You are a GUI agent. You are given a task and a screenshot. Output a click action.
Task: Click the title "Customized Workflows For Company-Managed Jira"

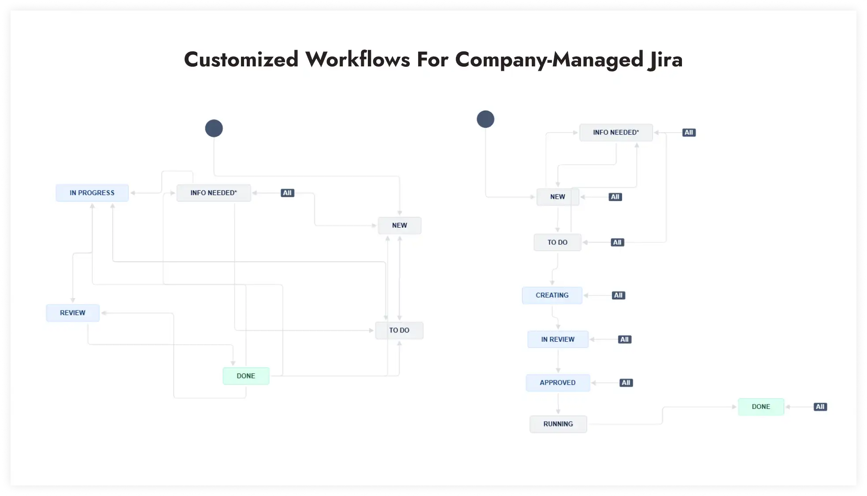[433, 59]
